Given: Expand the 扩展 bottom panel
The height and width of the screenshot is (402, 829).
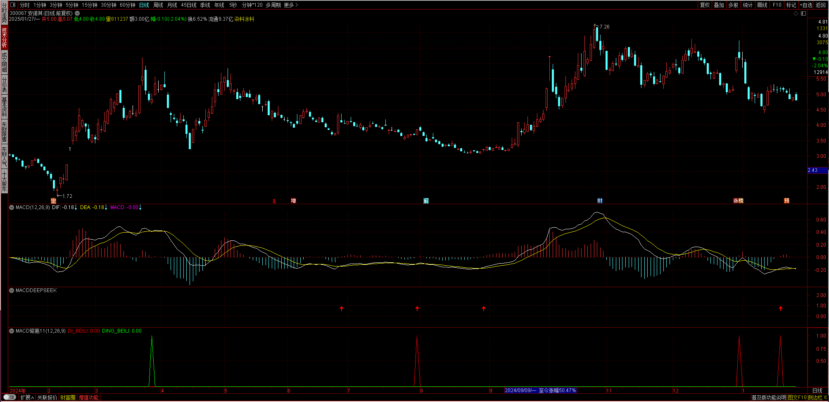Looking at the screenshot, I should click(x=27, y=397).
